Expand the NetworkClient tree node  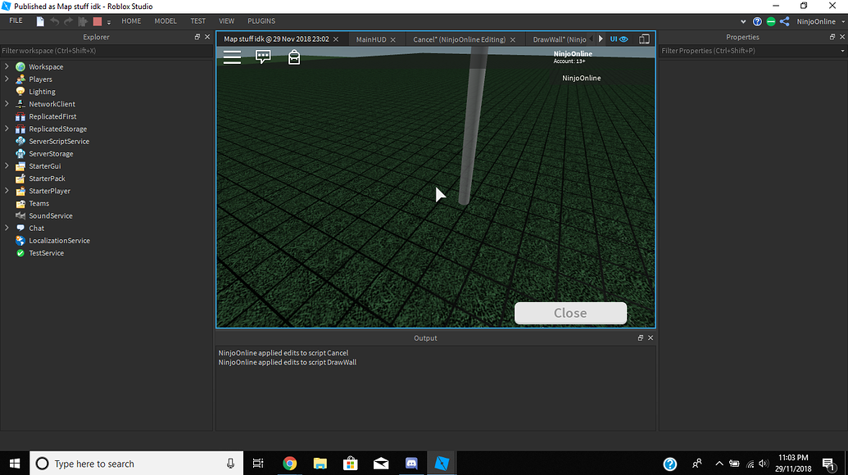click(x=7, y=104)
